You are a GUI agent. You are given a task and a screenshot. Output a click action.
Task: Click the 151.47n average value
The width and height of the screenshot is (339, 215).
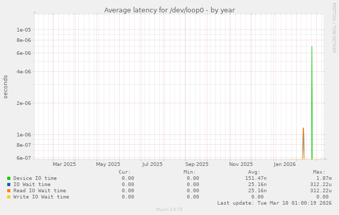coord(256,178)
